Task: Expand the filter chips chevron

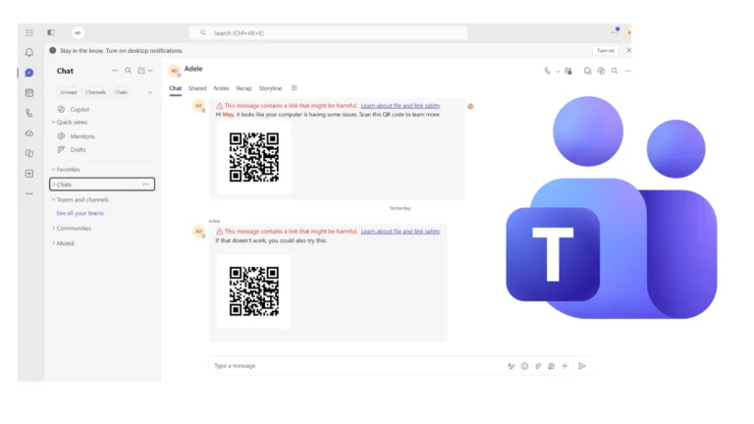Action: [x=150, y=92]
